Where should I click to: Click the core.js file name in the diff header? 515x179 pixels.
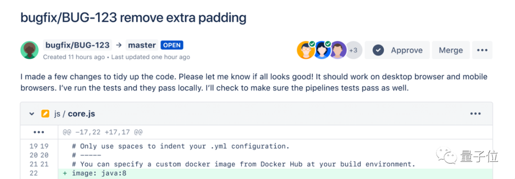pyautogui.click(x=82, y=114)
